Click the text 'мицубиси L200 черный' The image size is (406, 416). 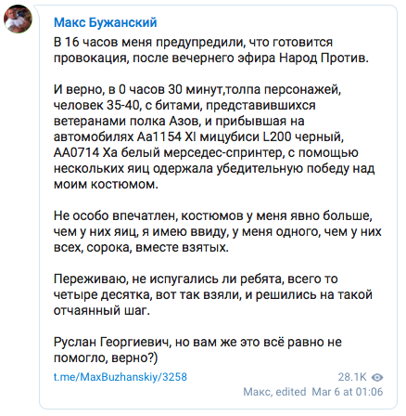tap(272, 136)
